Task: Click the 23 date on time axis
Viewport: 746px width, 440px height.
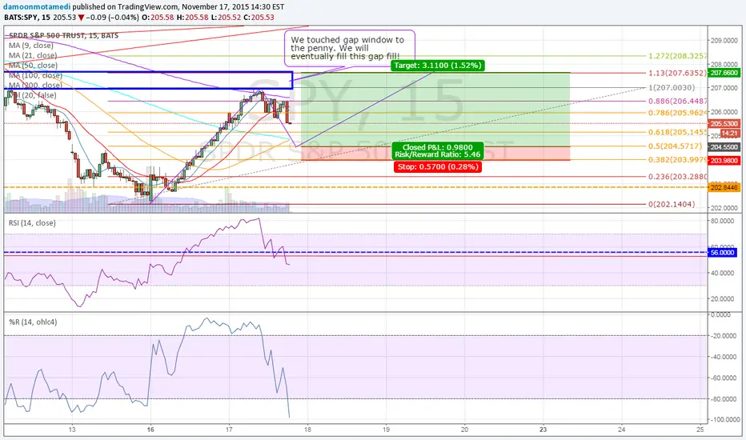Action: click(x=543, y=430)
